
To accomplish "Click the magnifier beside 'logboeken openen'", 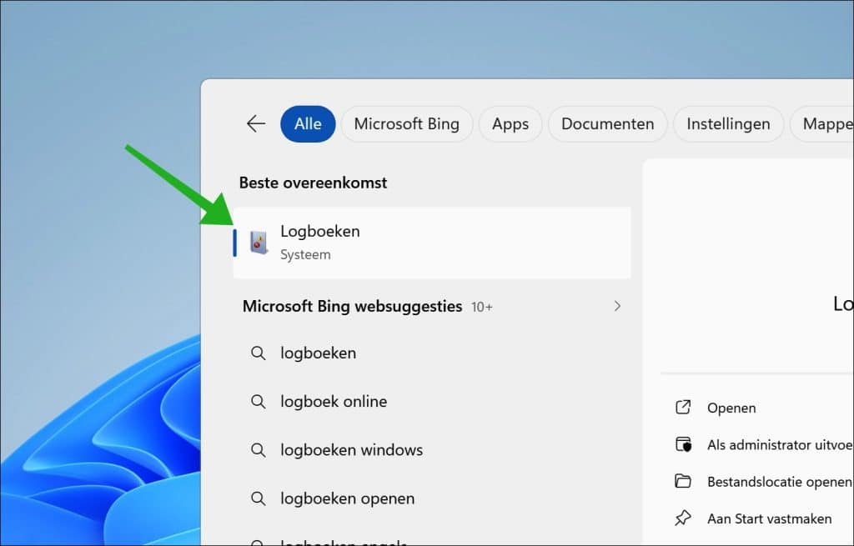I will pyautogui.click(x=259, y=498).
